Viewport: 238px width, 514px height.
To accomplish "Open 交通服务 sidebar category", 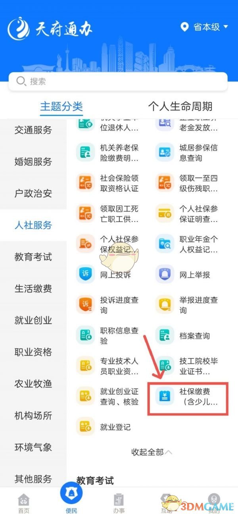I will [33, 130].
